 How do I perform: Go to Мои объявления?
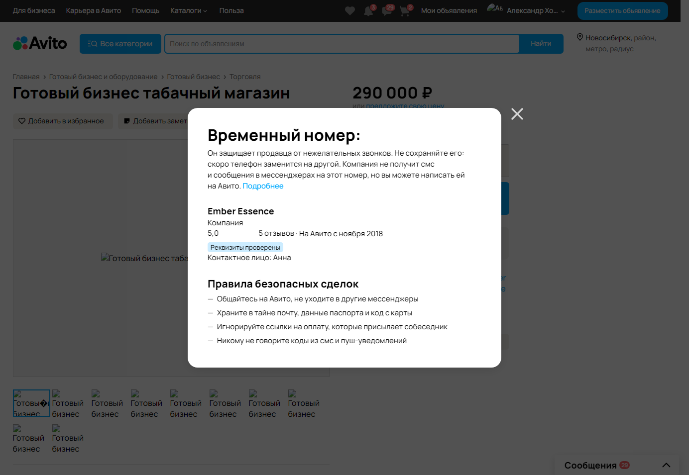tap(449, 10)
